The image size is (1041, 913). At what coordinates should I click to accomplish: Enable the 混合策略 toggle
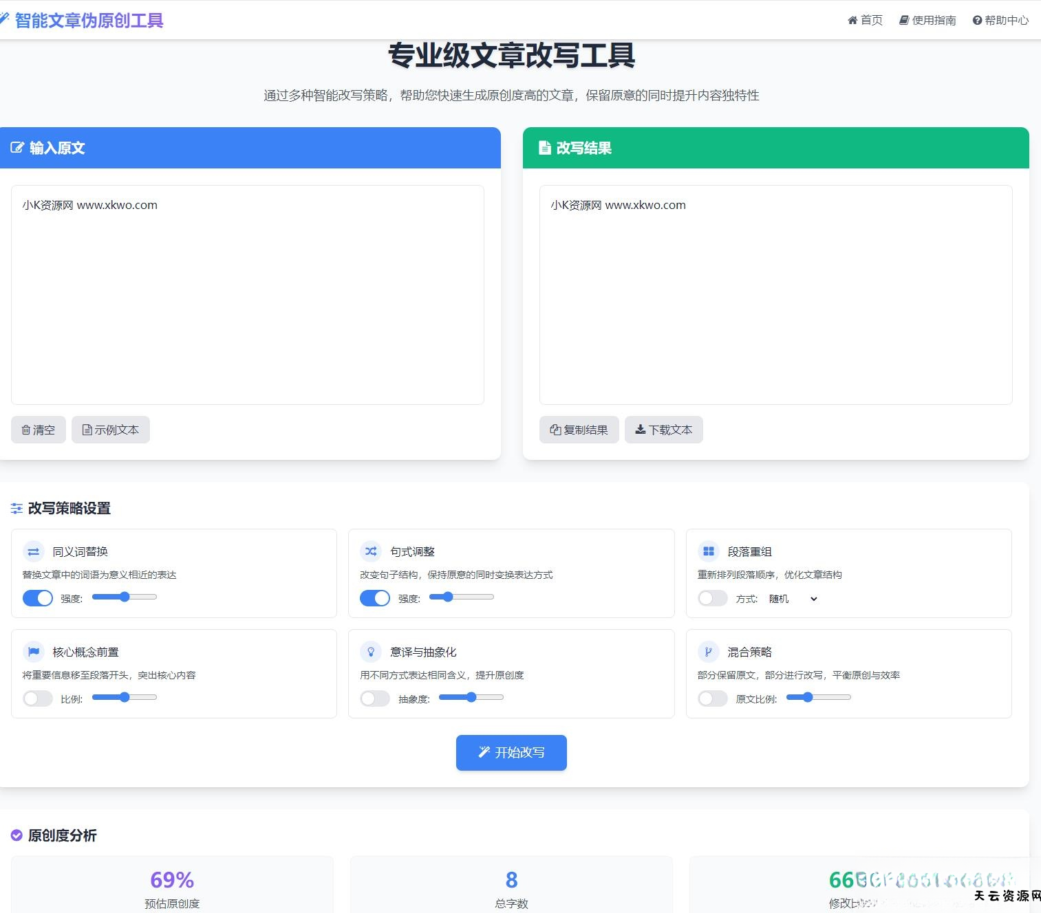[x=713, y=698]
